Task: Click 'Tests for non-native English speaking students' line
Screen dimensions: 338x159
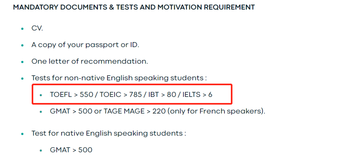Action: click(119, 78)
